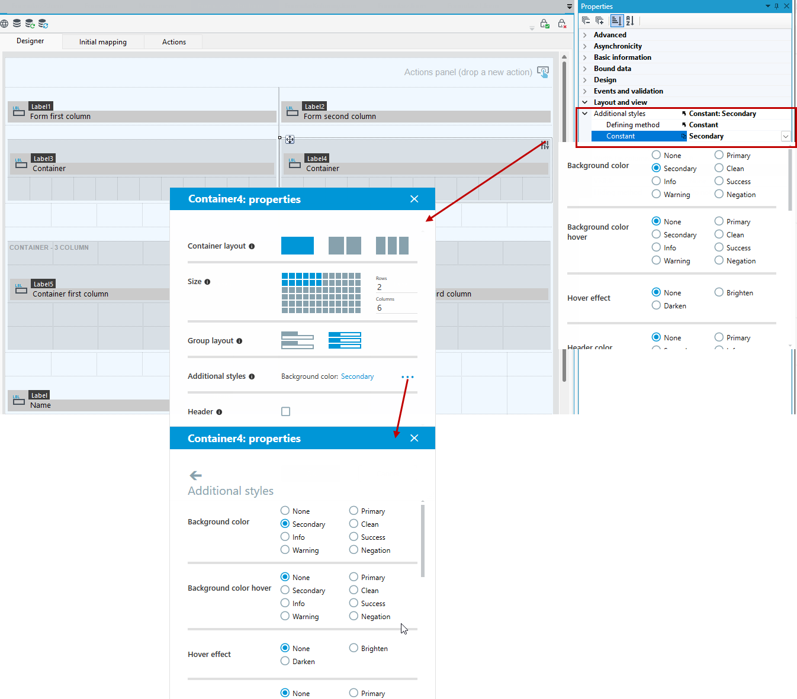Collapse the Layout and view group
This screenshot has width=797, height=699.
(x=585, y=102)
